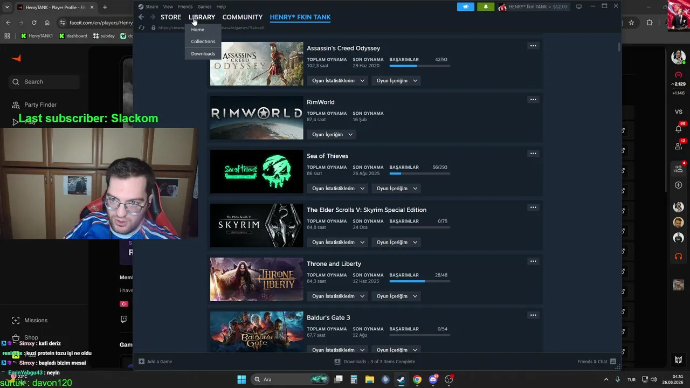This screenshot has height=388, width=690.
Task: Open the Friends menu in Steam
Action: [x=185, y=6]
